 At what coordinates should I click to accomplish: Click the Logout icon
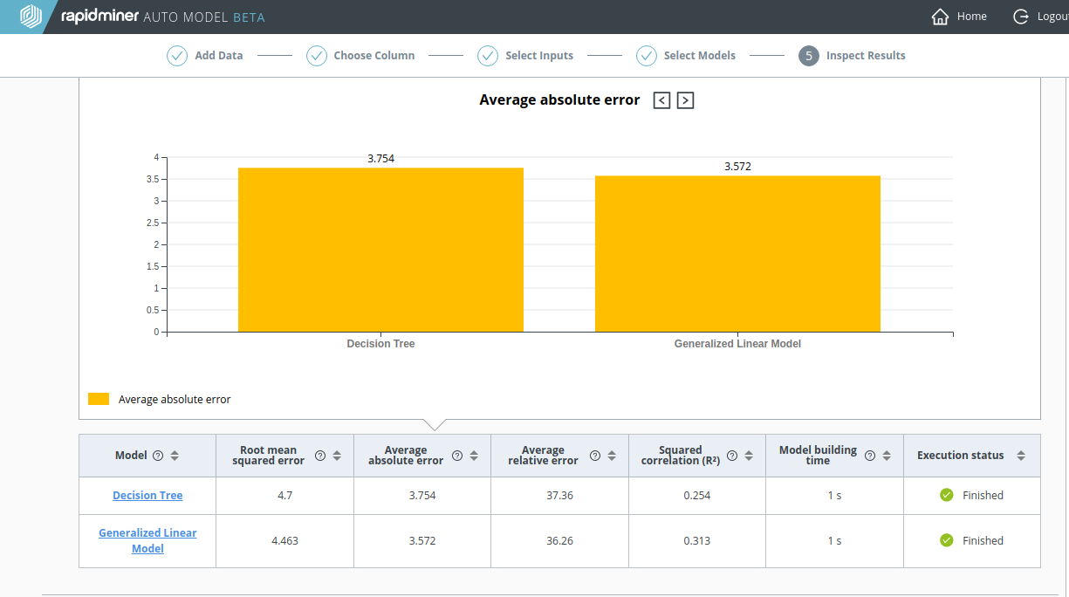pyautogui.click(x=1020, y=17)
